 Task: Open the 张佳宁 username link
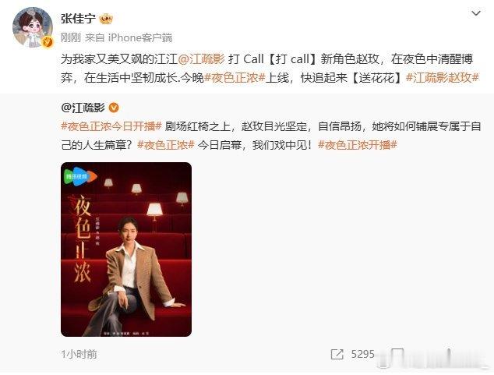point(78,19)
